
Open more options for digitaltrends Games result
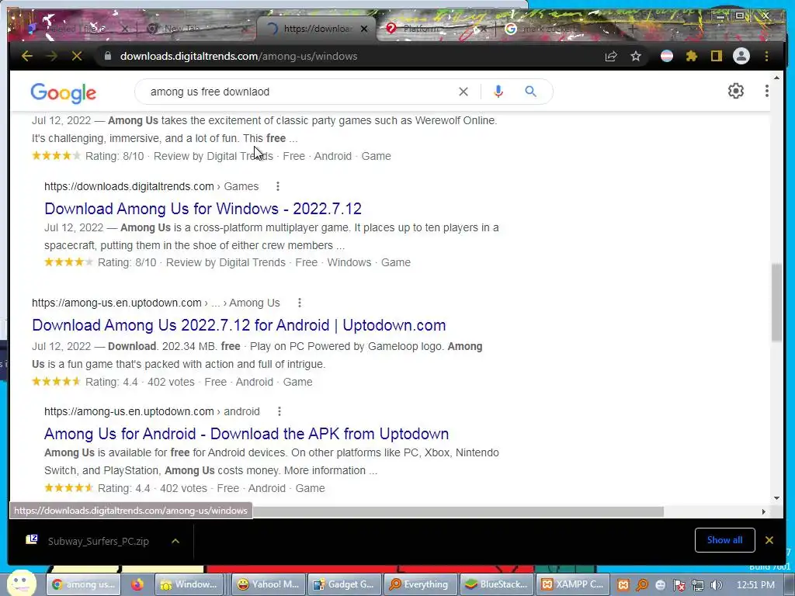(278, 186)
